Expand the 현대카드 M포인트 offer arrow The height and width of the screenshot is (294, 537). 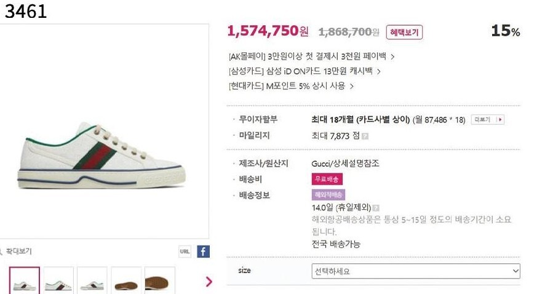pos(352,86)
